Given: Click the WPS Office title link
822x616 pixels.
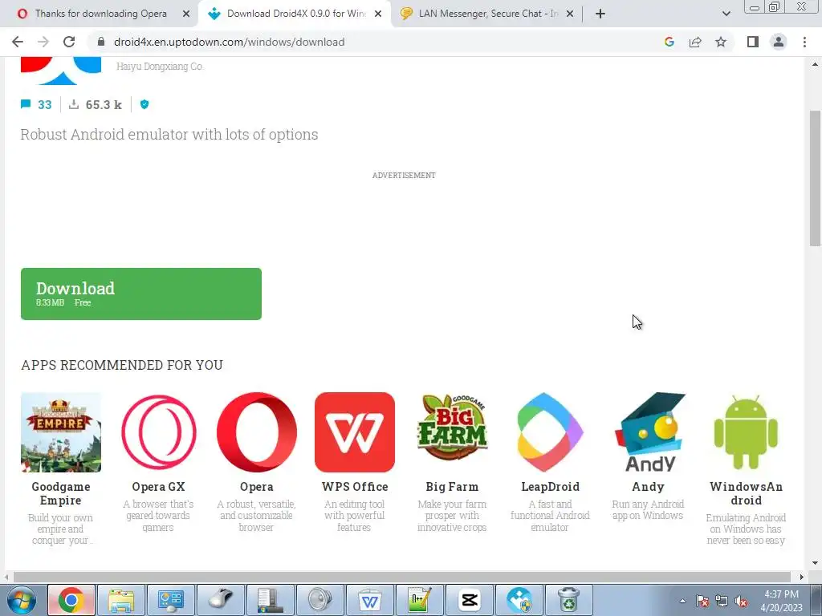Looking at the screenshot, I should pos(355,487).
